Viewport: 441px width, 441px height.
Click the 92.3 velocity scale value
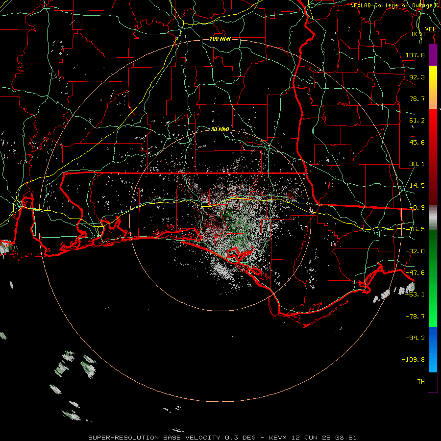tap(417, 77)
